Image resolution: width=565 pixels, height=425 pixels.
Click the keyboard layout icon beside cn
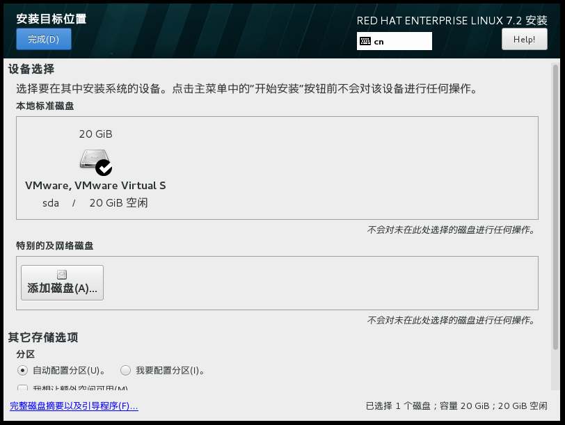tap(365, 41)
